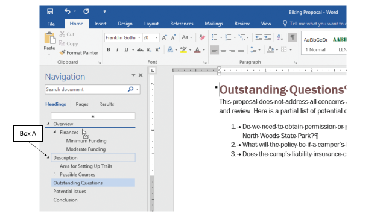Apply the Normal style
Image resolution: width=386 pixels, height=217 pixels.
315,44
